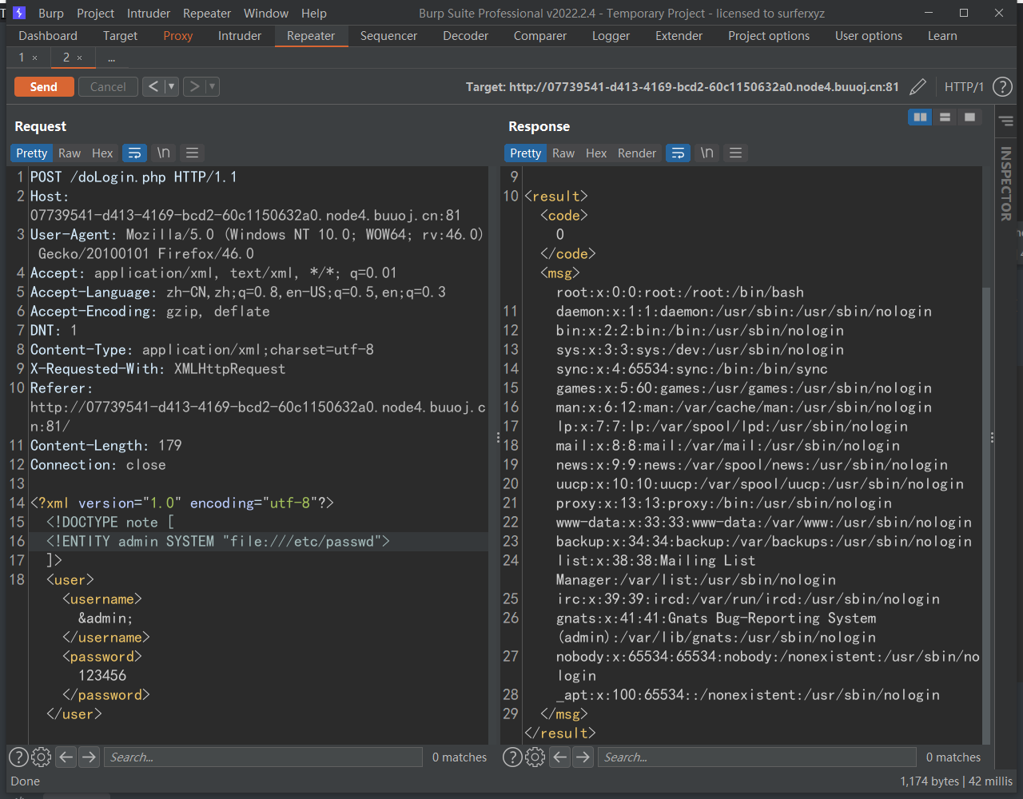This screenshot has height=799, width=1023.
Task: Open the Learn tab
Action: pos(942,36)
